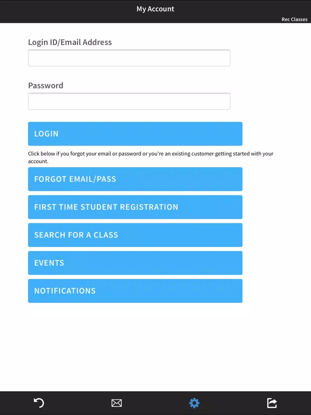Click the "Click below if you forgot" helper text
The width and height of the screenshot is (311, 415).
(x=151, y=157)
